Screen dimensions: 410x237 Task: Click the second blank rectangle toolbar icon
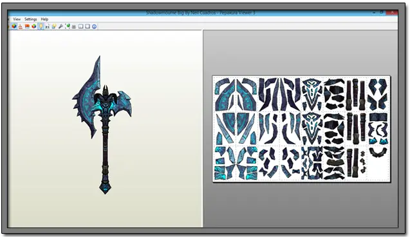coord(88,26)
